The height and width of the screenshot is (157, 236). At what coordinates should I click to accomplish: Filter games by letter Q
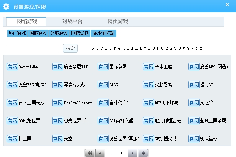[162, 48]
